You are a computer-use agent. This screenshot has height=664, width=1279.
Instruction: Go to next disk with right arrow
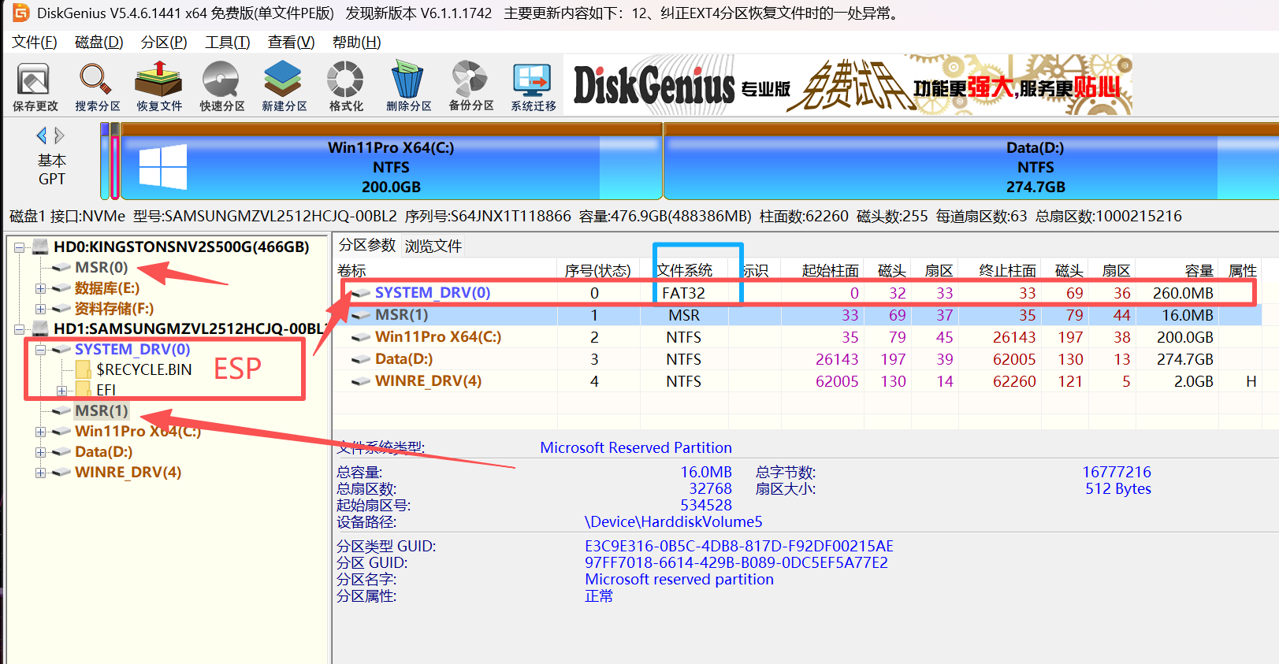(59, 135)
